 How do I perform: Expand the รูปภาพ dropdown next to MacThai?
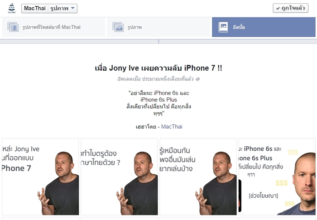point(62,8)
